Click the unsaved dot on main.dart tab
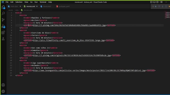 tap(20, 6)
